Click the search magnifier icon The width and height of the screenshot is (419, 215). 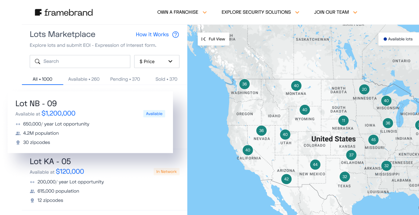tap(38, 61)
